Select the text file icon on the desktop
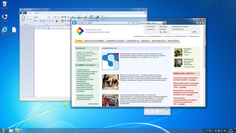This screenshot has width=236, height=133. click(14, 31)
